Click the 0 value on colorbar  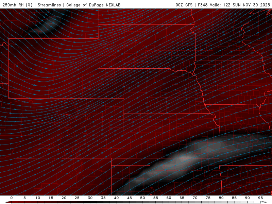pos(12,198)
